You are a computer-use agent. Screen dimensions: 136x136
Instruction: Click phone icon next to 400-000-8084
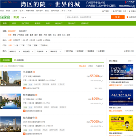[x=102, y=80]
